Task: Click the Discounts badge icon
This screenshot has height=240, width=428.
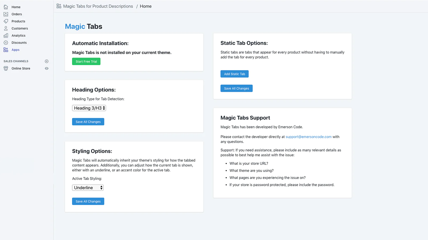Action: point(6,43)
